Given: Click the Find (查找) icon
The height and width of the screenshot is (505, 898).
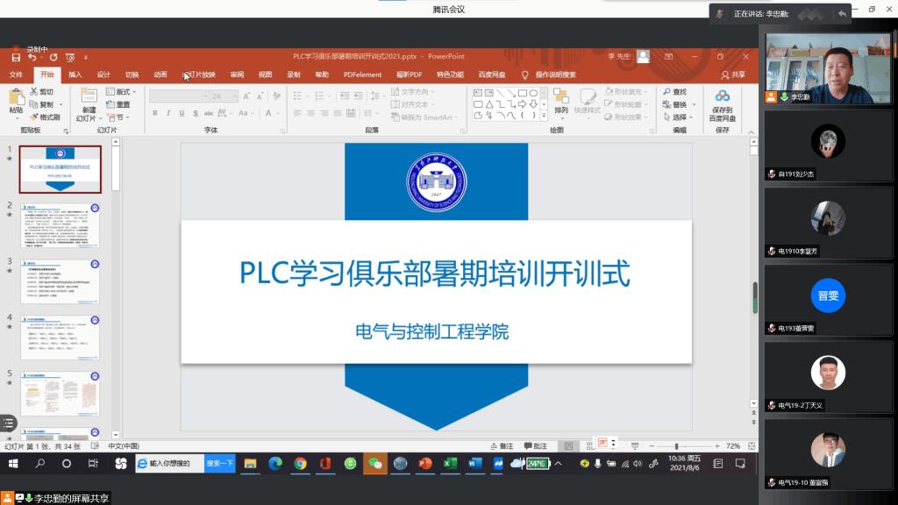Looking at the screenshot, I should coord(674,91).
